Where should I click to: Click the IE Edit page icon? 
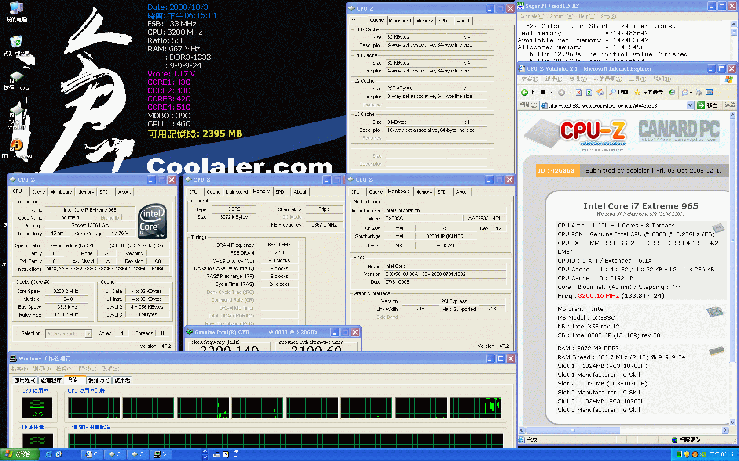tap(709, 92)
